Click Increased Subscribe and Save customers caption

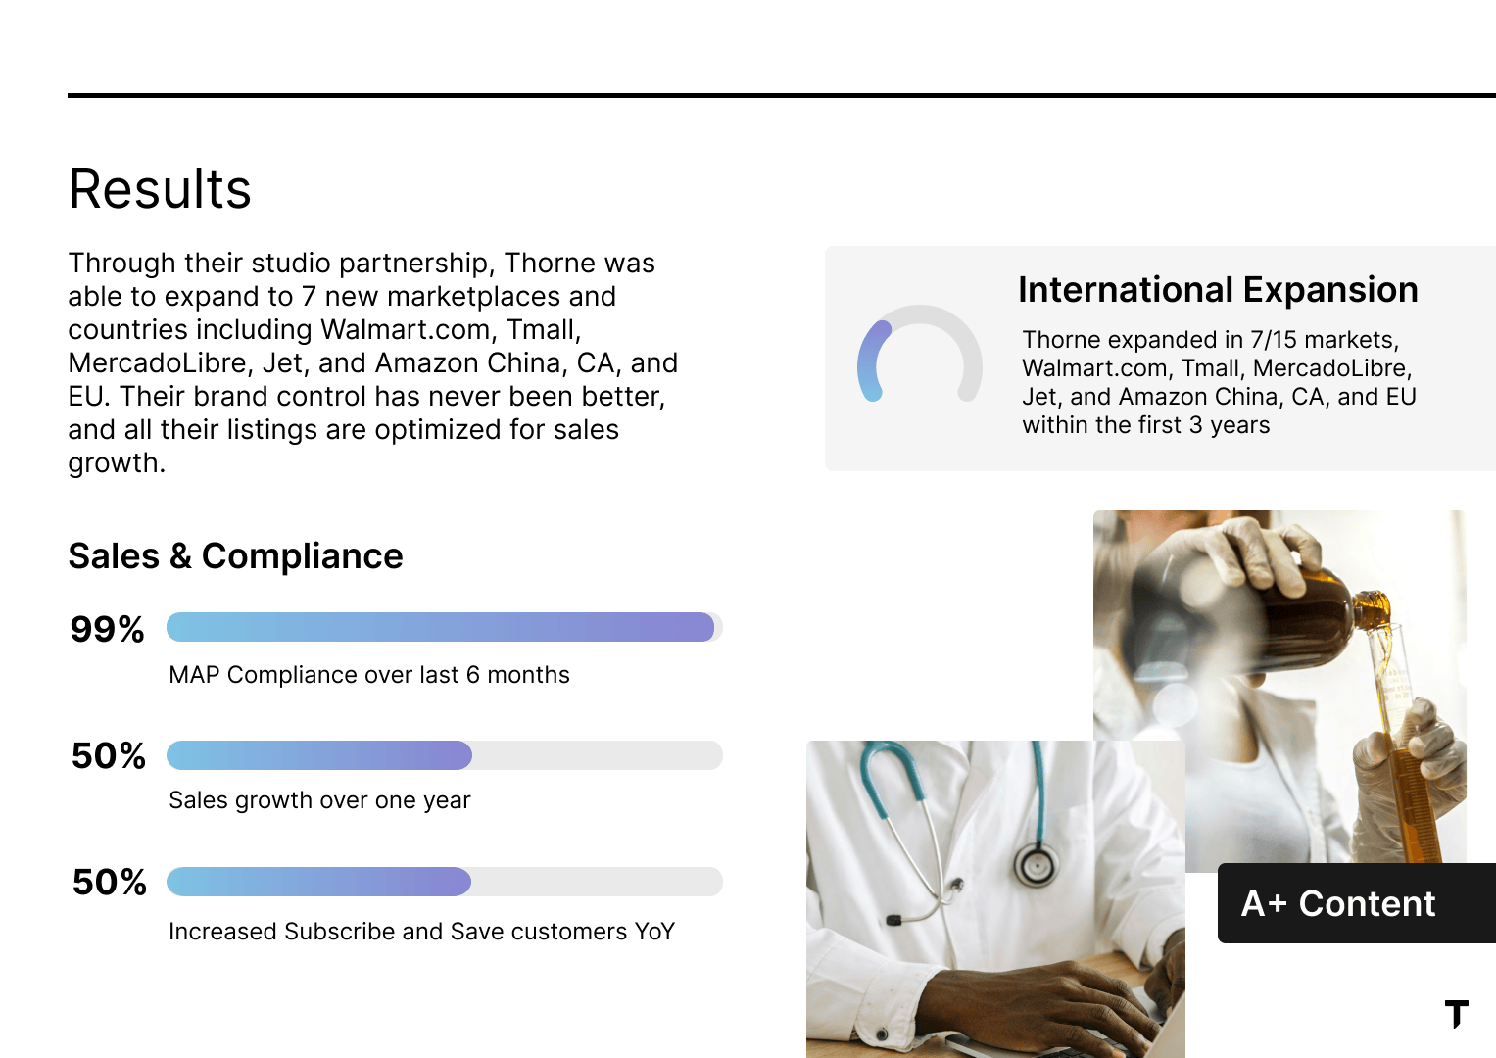421,932
